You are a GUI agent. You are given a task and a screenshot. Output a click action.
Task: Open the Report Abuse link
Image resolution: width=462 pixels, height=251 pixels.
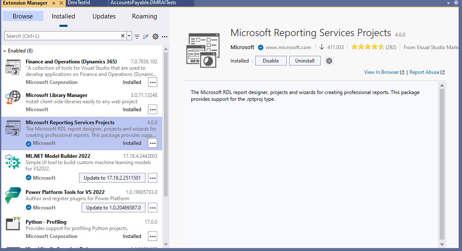tap(427, 72)
